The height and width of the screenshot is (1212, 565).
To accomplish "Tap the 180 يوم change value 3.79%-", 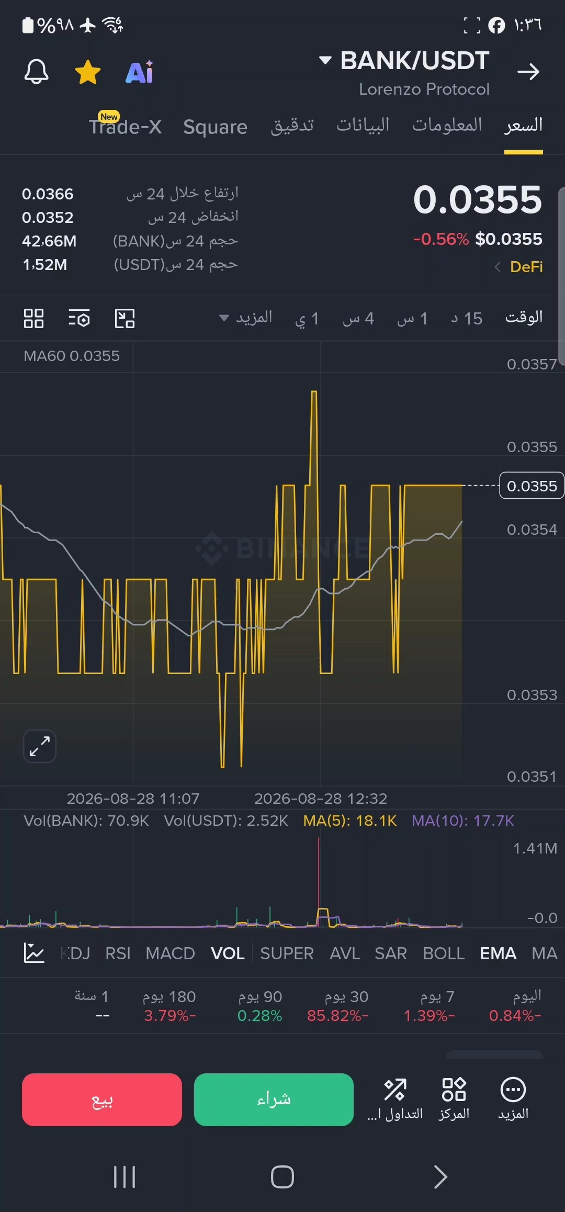I will tap(170, 1016).
